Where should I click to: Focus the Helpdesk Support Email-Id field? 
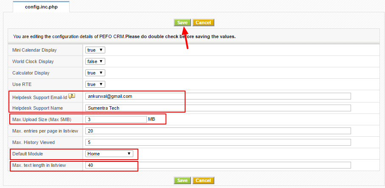[218, 96]
